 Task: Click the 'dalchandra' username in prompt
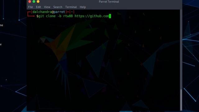(x=42, y=12)
